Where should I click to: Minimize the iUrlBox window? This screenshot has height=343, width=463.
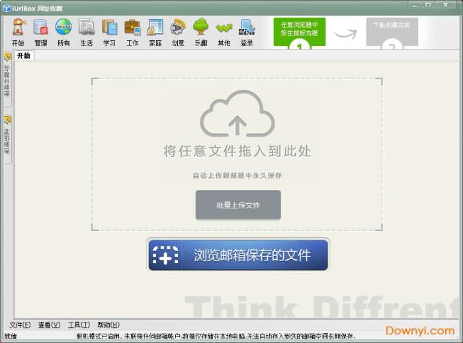415,5
